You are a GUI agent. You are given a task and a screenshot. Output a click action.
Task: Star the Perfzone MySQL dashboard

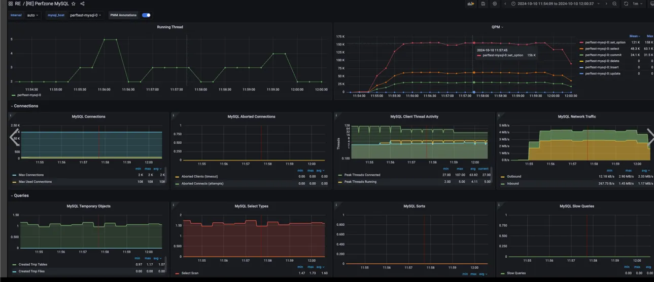pos(74,4)
